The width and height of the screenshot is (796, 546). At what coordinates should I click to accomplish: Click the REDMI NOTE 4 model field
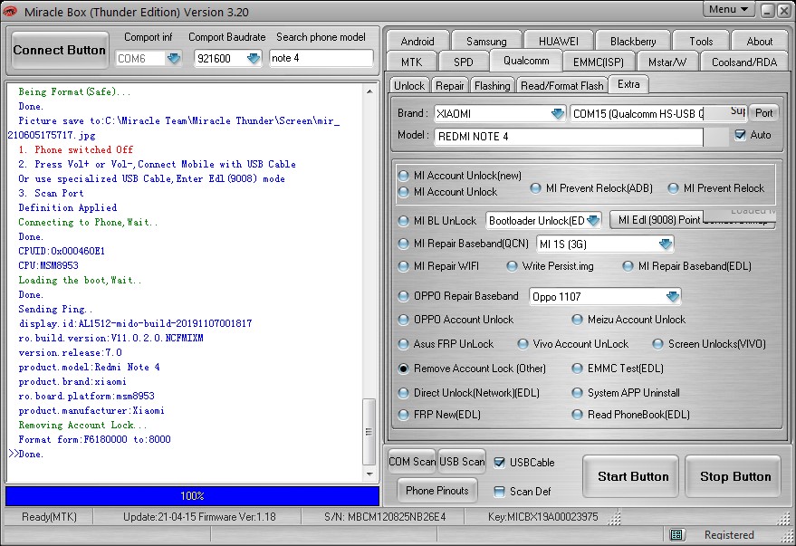point(569,137)
